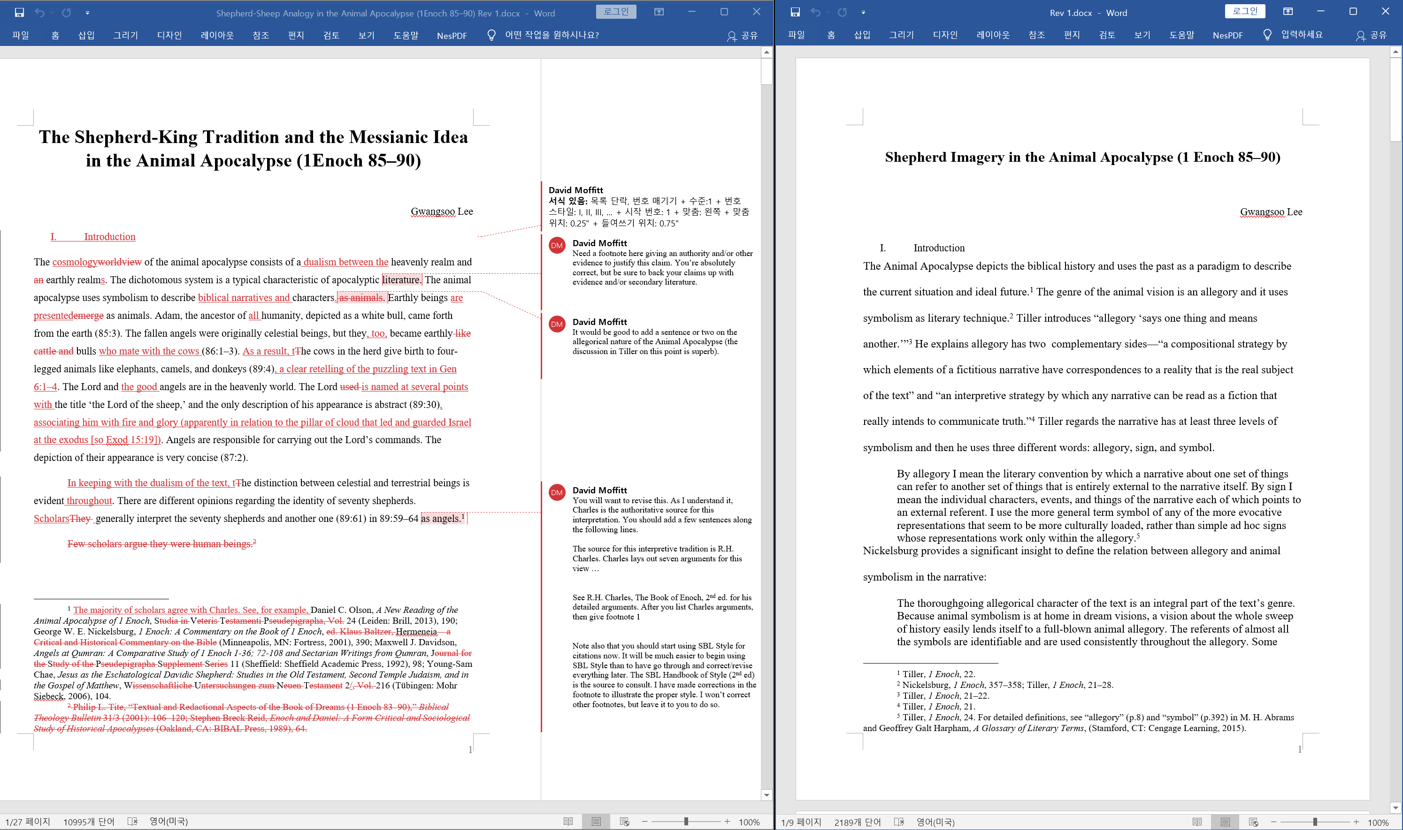Switch to Read Mode view in right window
Screen dimensions: 1403x830
(1197, 822)
